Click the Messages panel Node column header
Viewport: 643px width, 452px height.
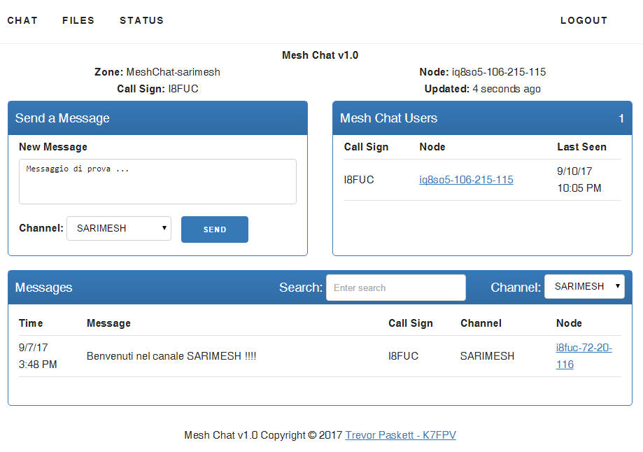click(x=569, y=323)
